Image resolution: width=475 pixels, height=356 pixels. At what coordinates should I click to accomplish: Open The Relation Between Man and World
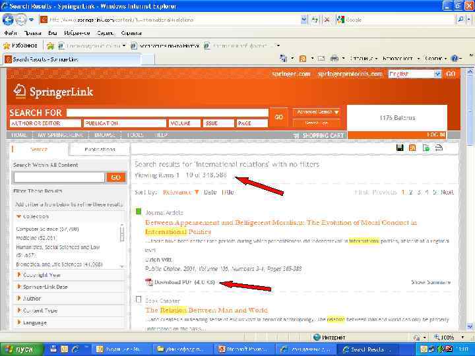click(x=206, y=310)
